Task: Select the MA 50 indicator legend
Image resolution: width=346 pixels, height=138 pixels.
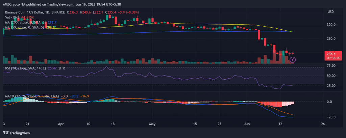Action: [x=24, y=27]
